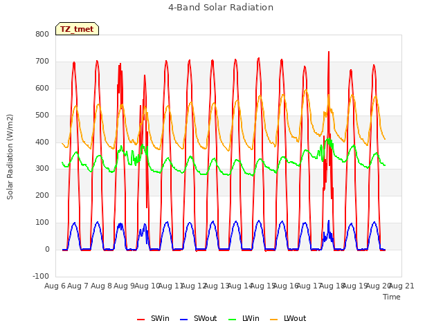Click the 200 y-axis tick label

click(42, 195)
